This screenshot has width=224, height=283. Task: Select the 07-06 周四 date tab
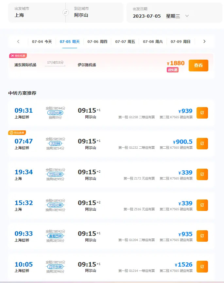coord(97,42)
